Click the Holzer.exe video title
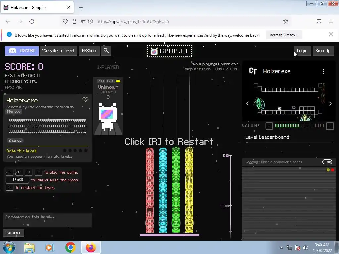339x254 pixels. coord(276,71)
